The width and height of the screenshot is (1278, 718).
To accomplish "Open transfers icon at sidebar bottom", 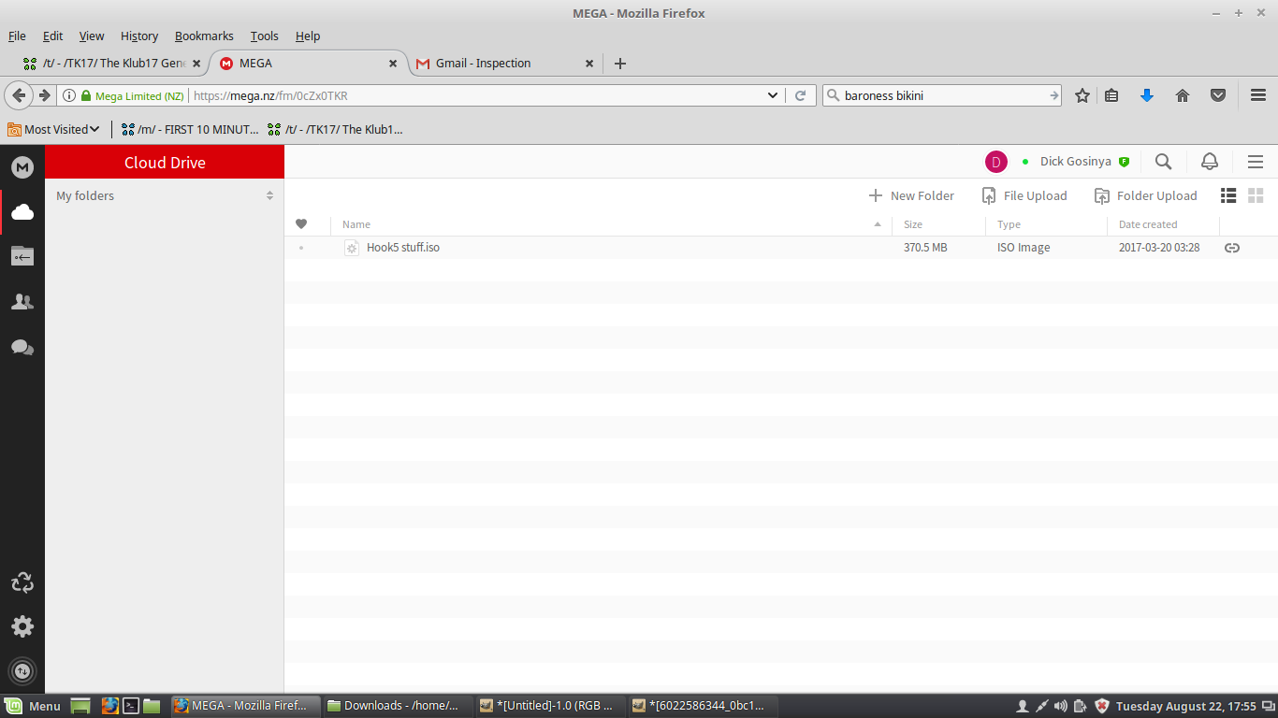I will pos(22,670).
